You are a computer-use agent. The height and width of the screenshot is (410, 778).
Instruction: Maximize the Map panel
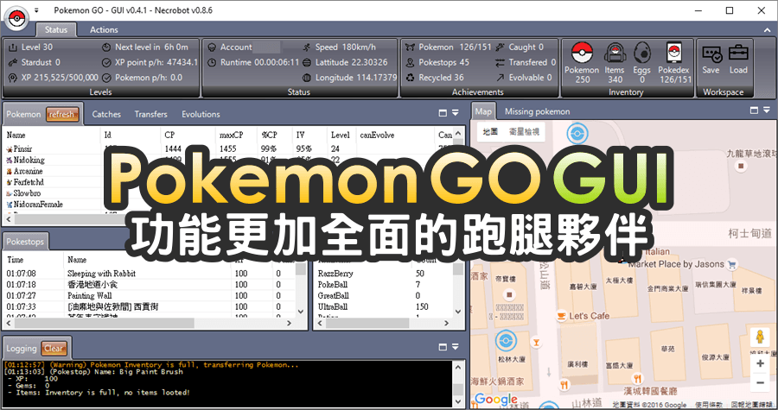click(x=754, y=110)
